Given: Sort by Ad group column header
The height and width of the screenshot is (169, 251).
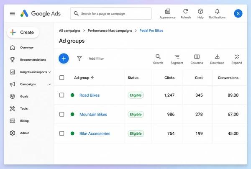Looking at the screenshot, I should (x=82, y=78).
